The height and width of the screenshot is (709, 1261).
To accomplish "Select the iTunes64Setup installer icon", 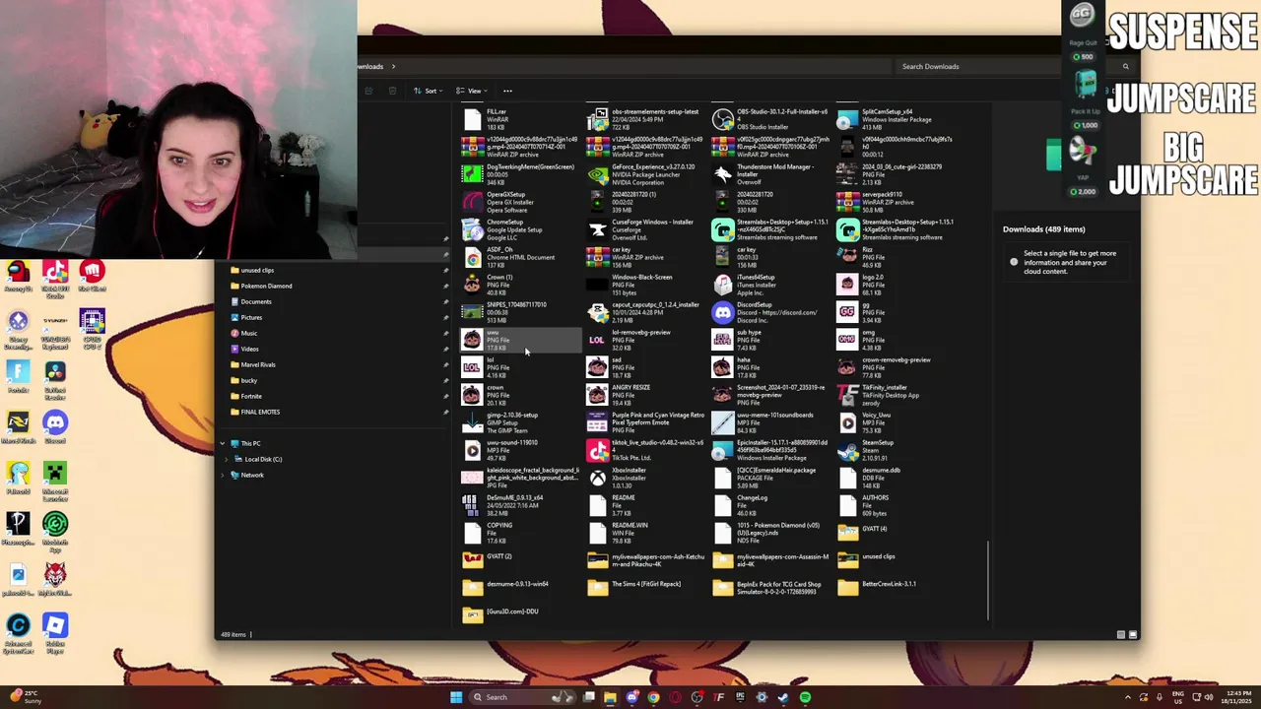I will point(723,286).
